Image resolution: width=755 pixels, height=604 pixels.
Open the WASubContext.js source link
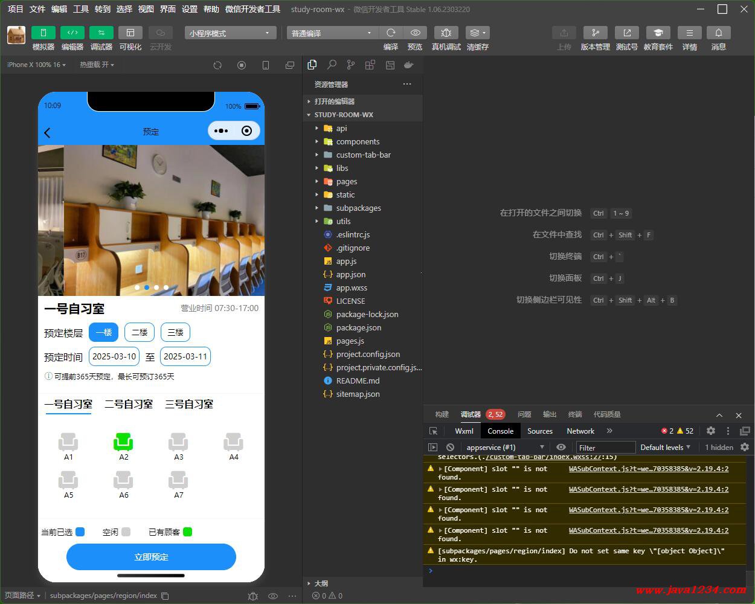(x=648, y=469)
